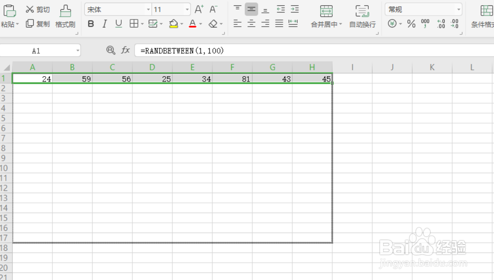The image size is (494, 280).
Task: Open the Name Box dropdown arrow
Action: (77, 51)
